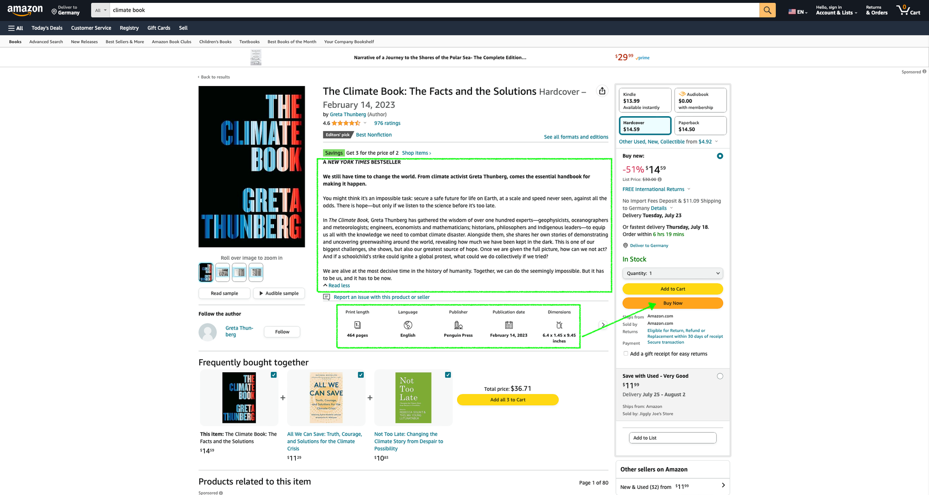The image size is (929, 495).
Task: Click Add all 3 to Cart
Action: [508, 400]
